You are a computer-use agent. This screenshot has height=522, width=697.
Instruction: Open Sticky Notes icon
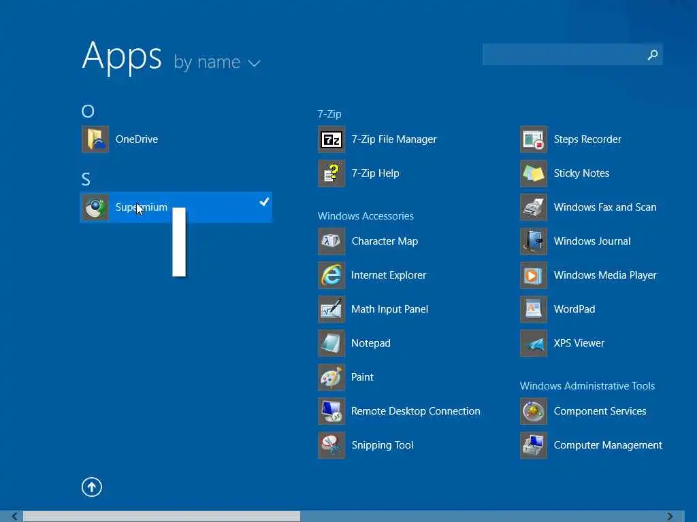(534, 173)
